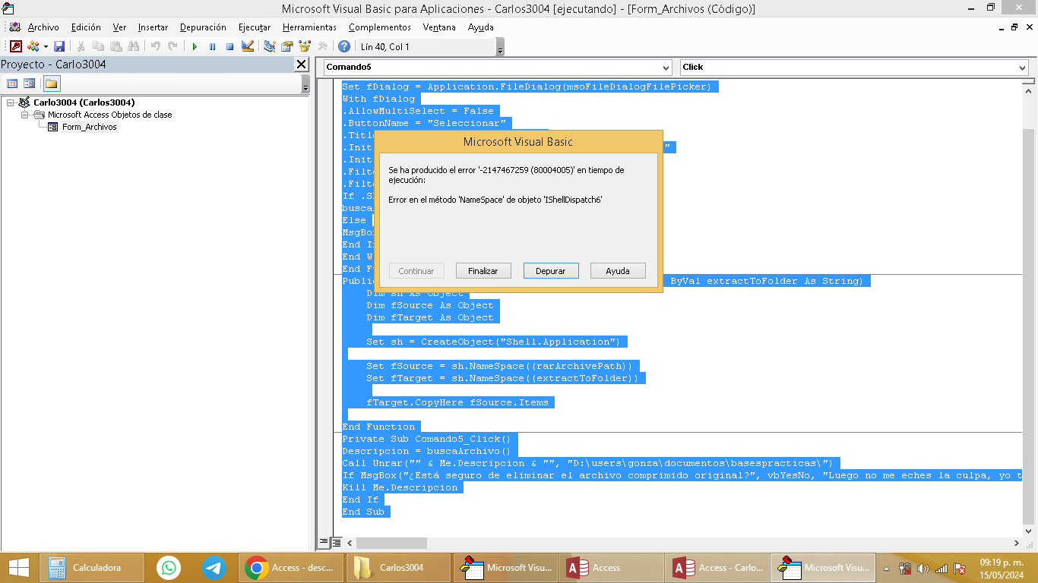
Task: Click the Ayuda button in error dialog
Action: [x=618, y=271]
